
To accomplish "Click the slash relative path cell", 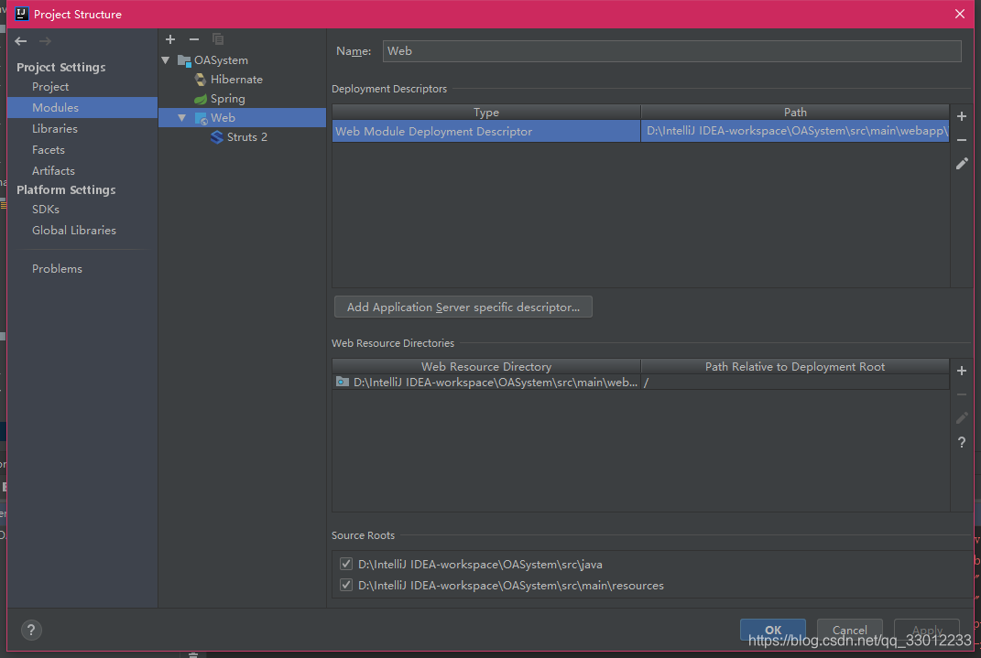I will (795, 383).
